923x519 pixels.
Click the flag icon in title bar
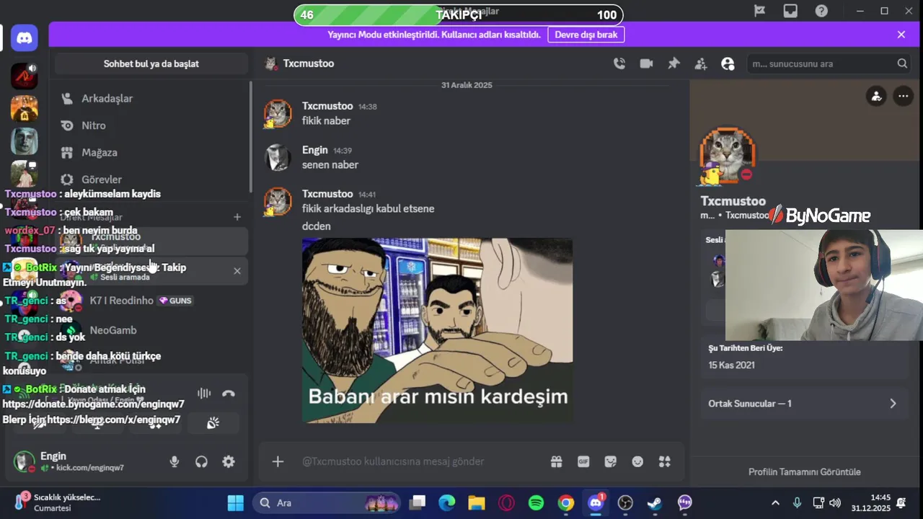point(759,11)
